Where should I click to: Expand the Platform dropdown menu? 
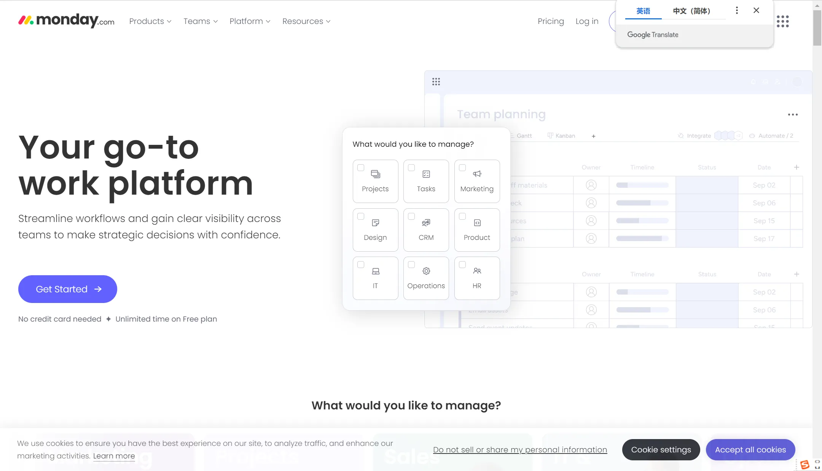[250, 21]
